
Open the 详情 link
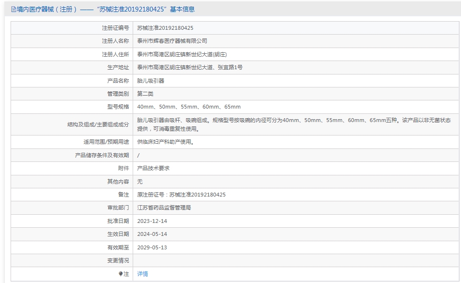point(143,274)
